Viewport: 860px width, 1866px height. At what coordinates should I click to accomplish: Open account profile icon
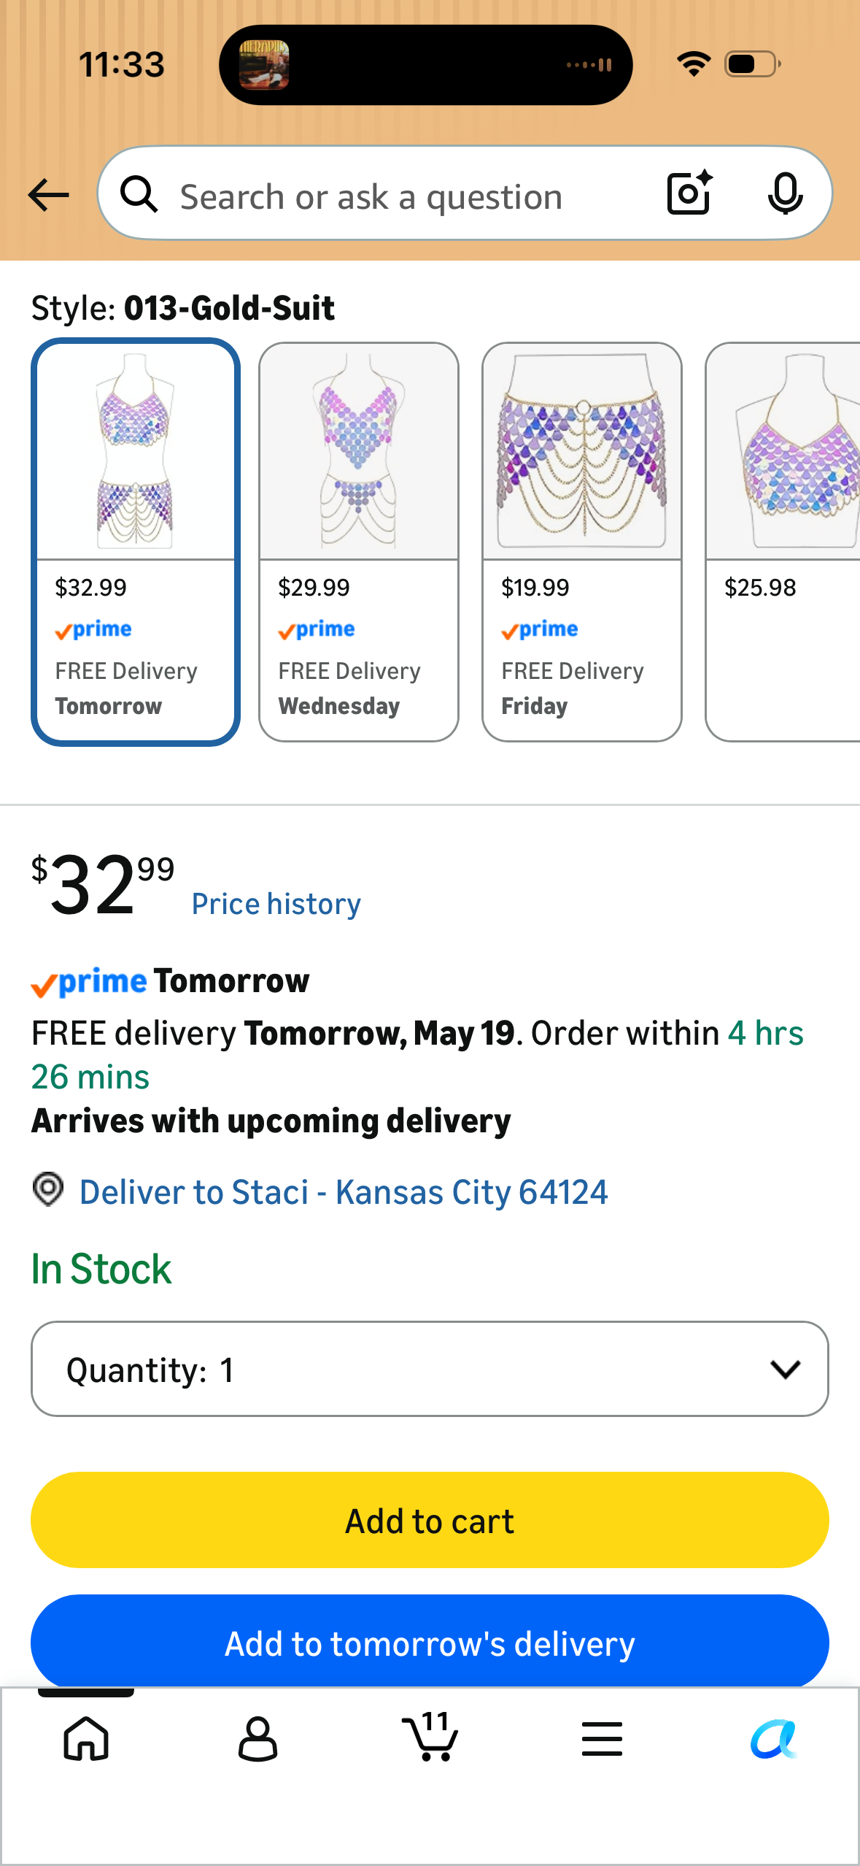click(x=257, y=1738)
